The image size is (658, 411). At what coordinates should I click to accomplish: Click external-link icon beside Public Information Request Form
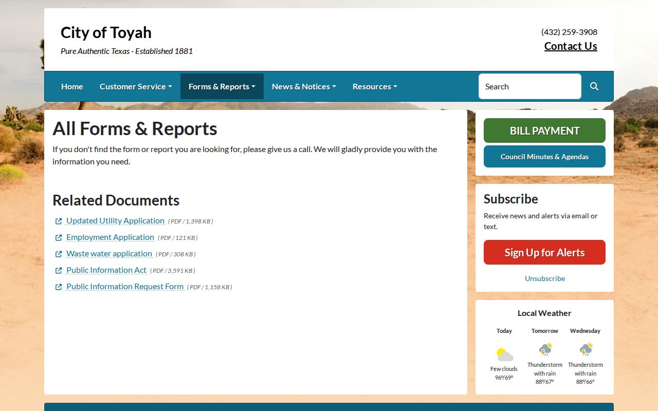pyautogui.click(x=59, y=287)
